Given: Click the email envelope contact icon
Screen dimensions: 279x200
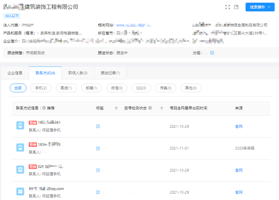Looking at the screenshot, I should [x=20, y=192].
